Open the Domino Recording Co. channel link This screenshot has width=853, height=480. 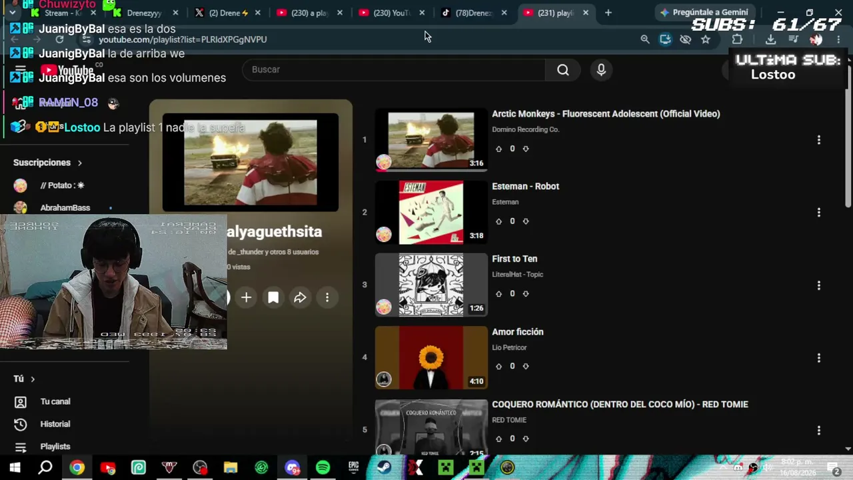[525, 129]
